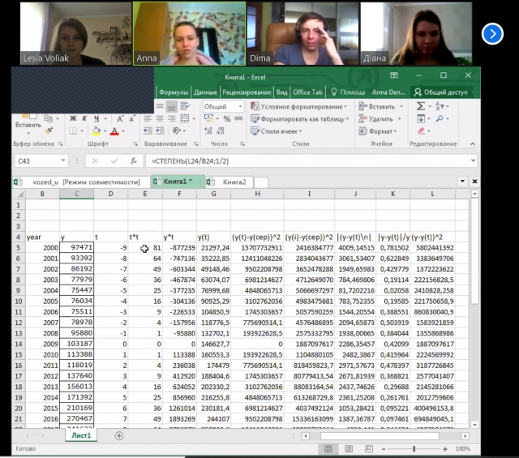This screenshot has width=519, height=458.
Task: Click the Format Painter brush icon
Action: click(x=49, y=131)
